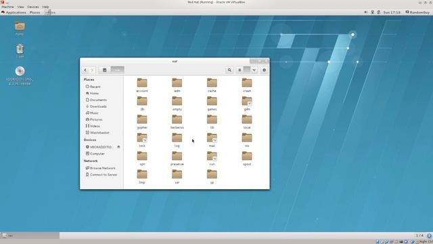
Task: Open the Places menu in top panel
Action: (35, 12)
